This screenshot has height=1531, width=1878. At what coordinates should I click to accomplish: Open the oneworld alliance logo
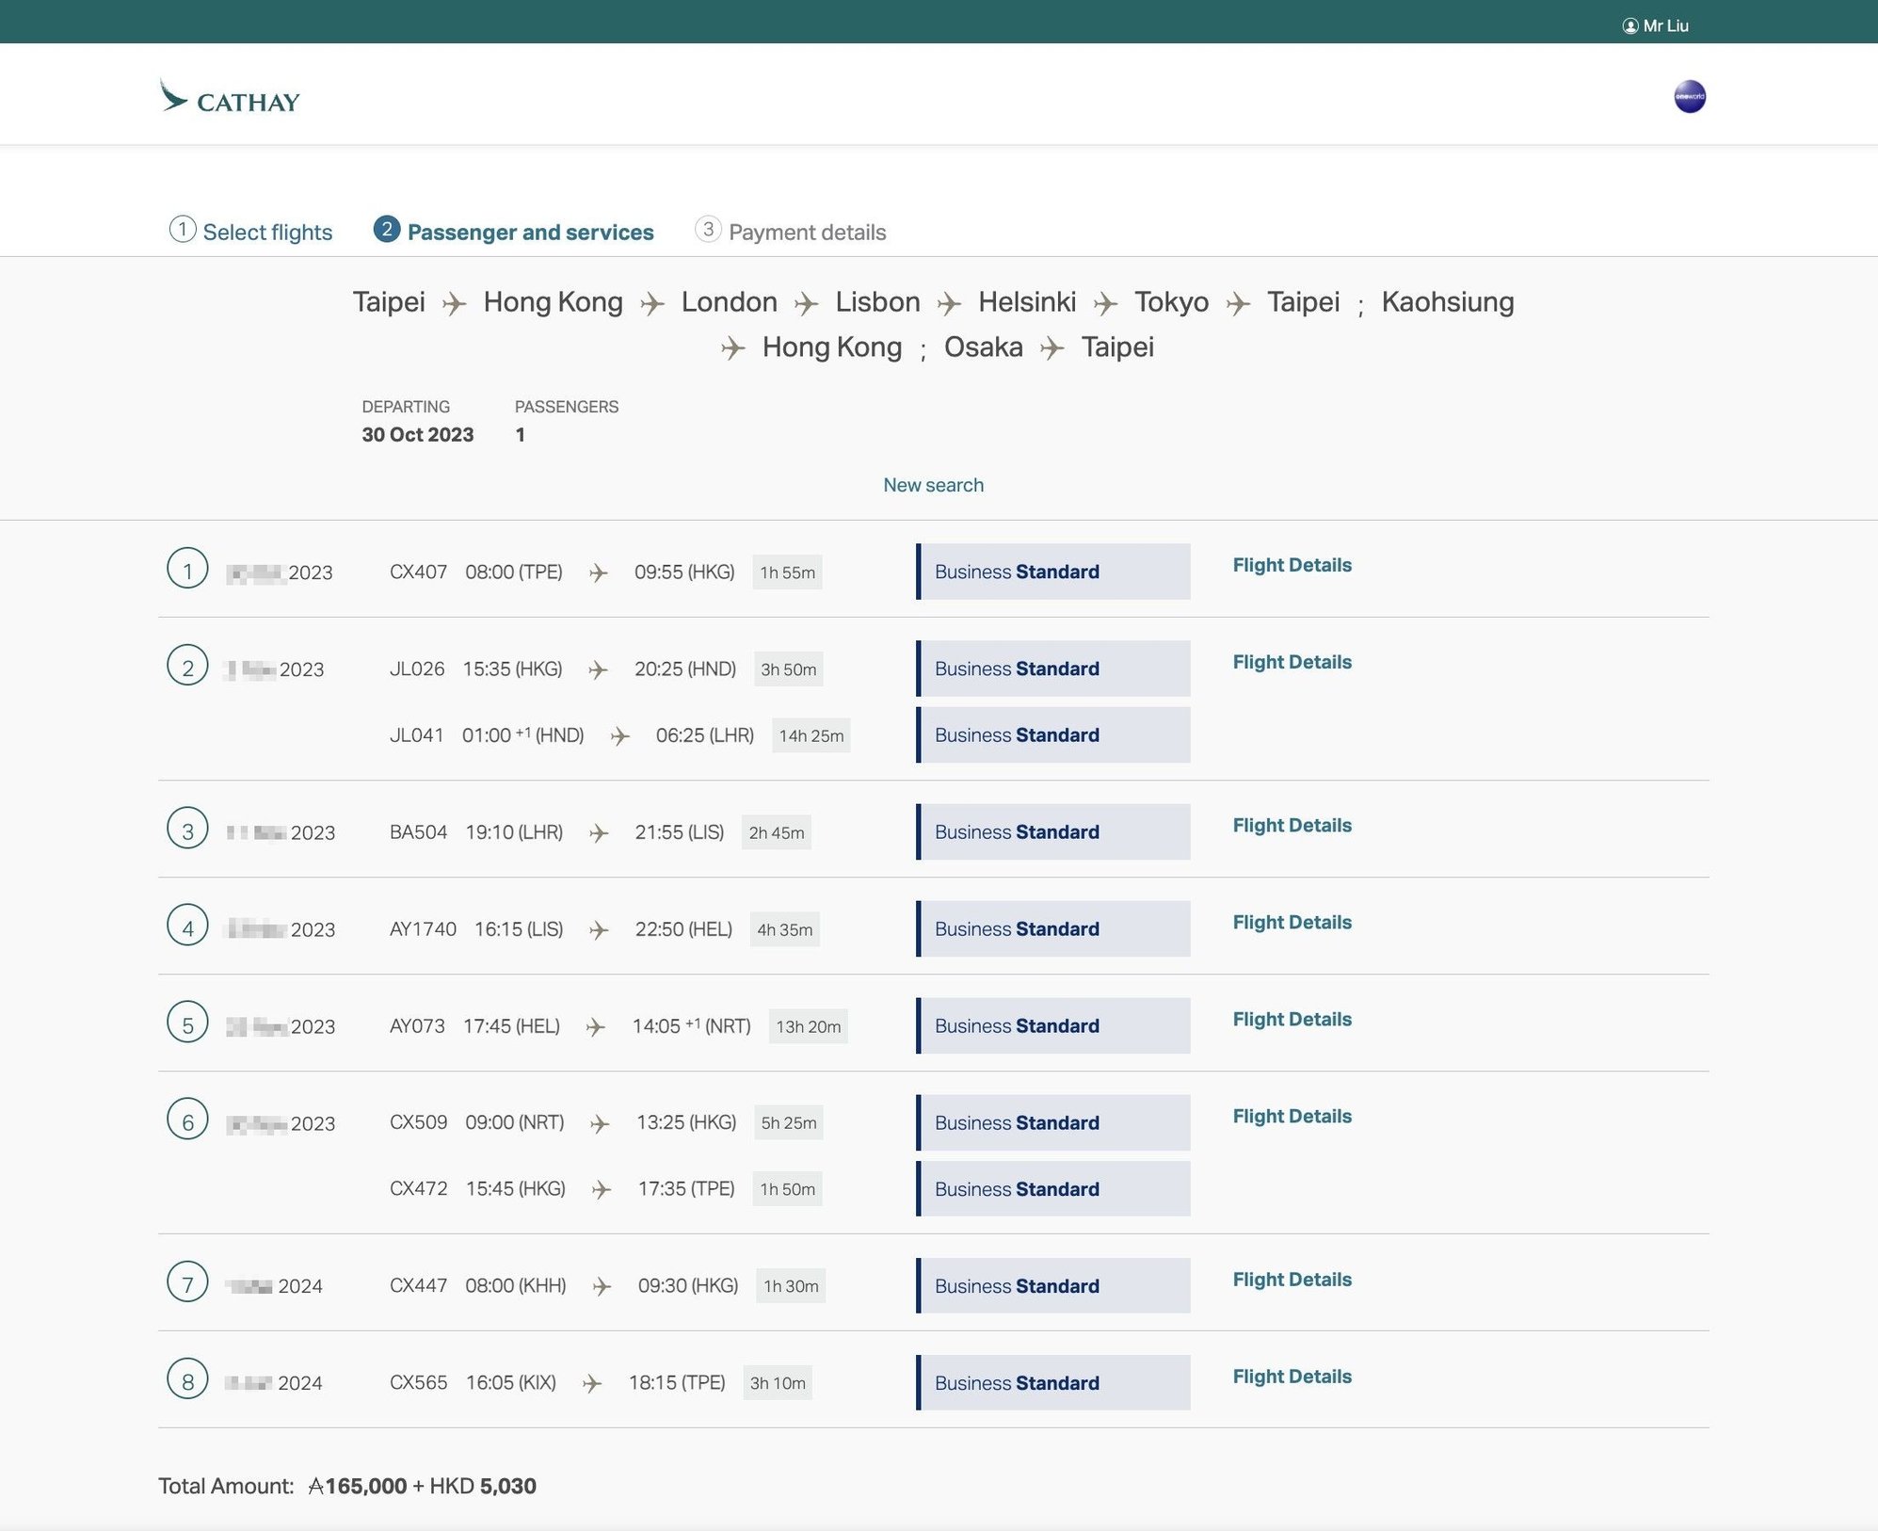click(x=1690, y=95)
